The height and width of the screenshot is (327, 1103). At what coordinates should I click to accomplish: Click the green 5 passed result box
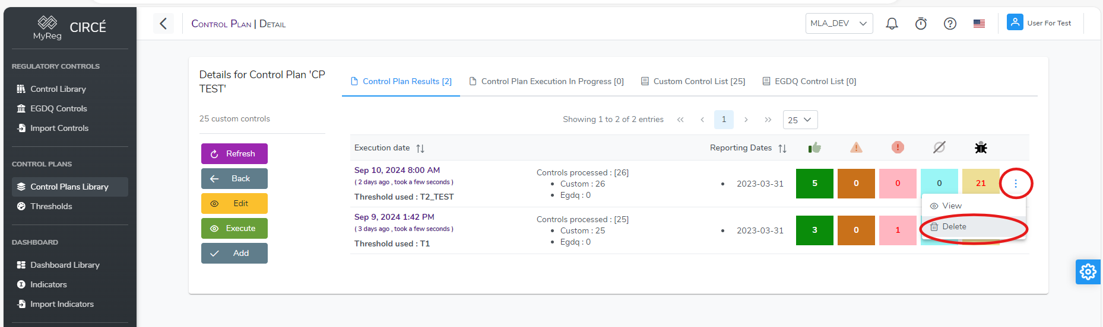pos(814,184)
